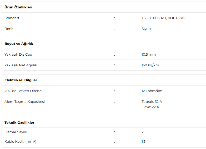Select the Akım Taşıma Kapasitesi label
206x149 pixels.
24,102
